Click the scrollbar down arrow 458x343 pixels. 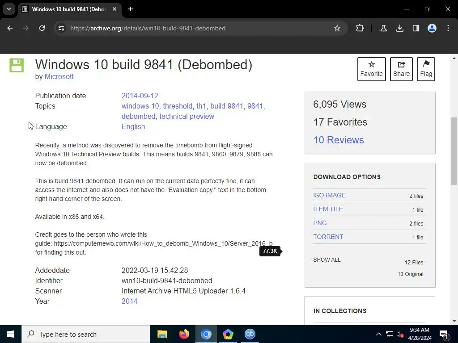point(454,321)
